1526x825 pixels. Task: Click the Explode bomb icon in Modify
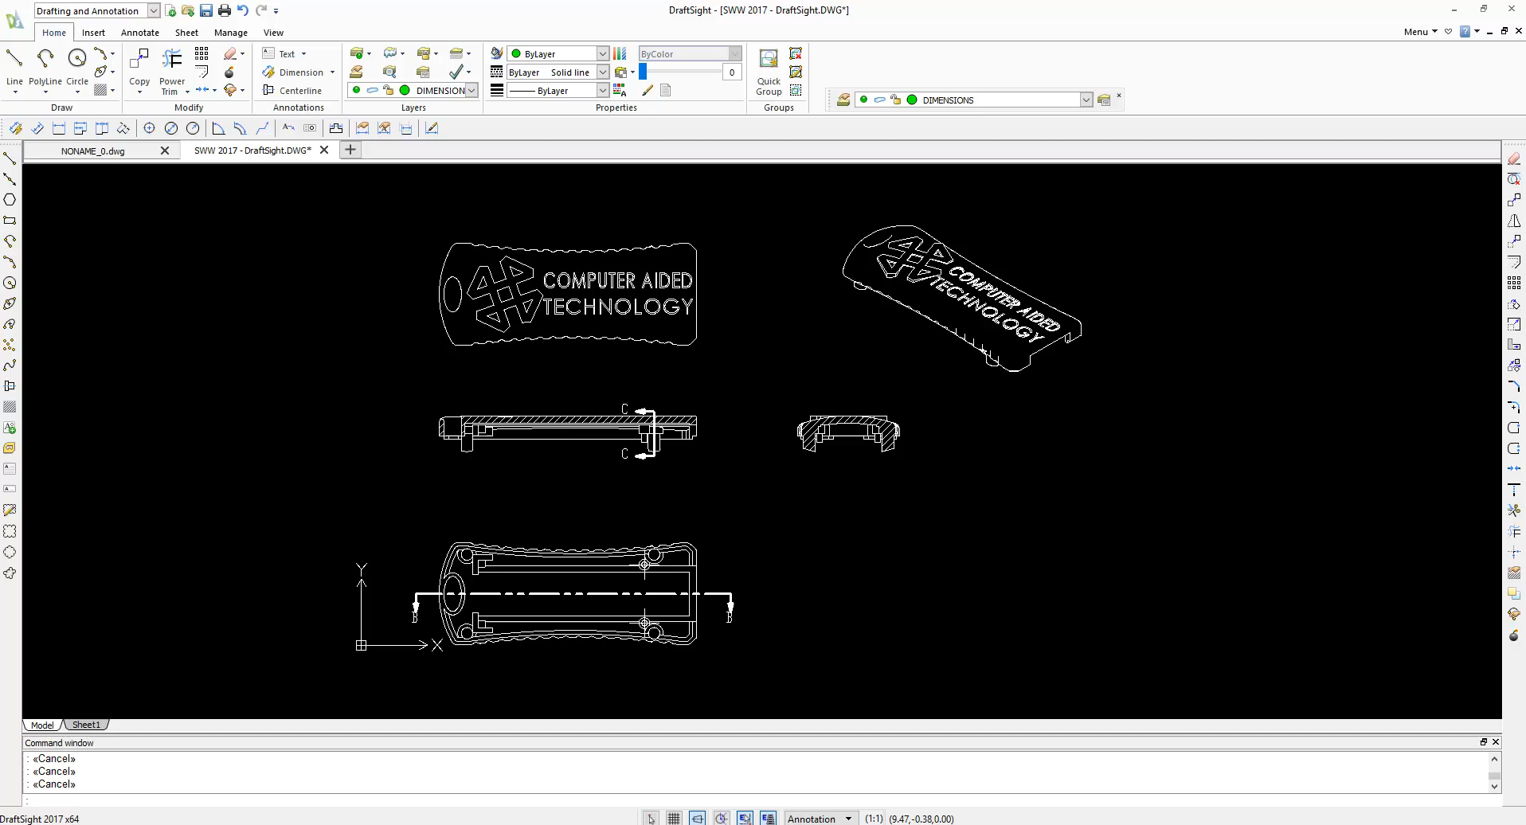coord(229,72)
